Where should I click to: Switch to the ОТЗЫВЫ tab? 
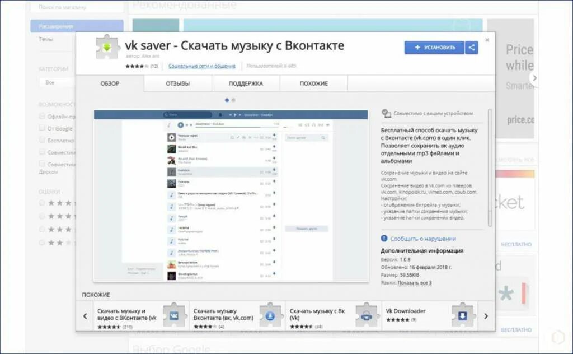178,83
